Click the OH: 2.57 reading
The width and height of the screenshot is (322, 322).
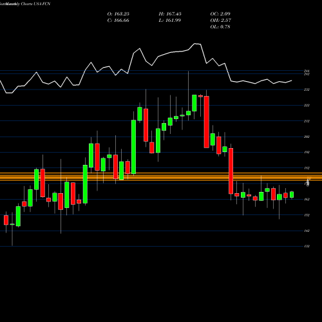(221, 21)
